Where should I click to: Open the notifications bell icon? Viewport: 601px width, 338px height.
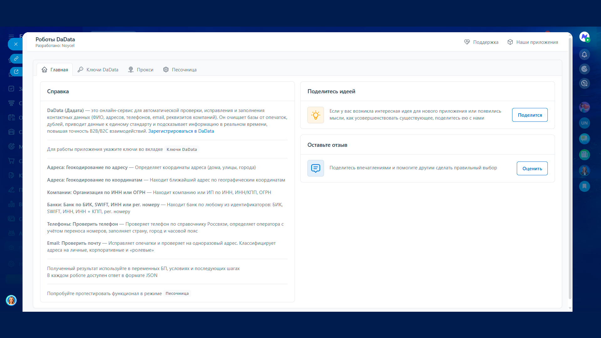click(584, 55)
